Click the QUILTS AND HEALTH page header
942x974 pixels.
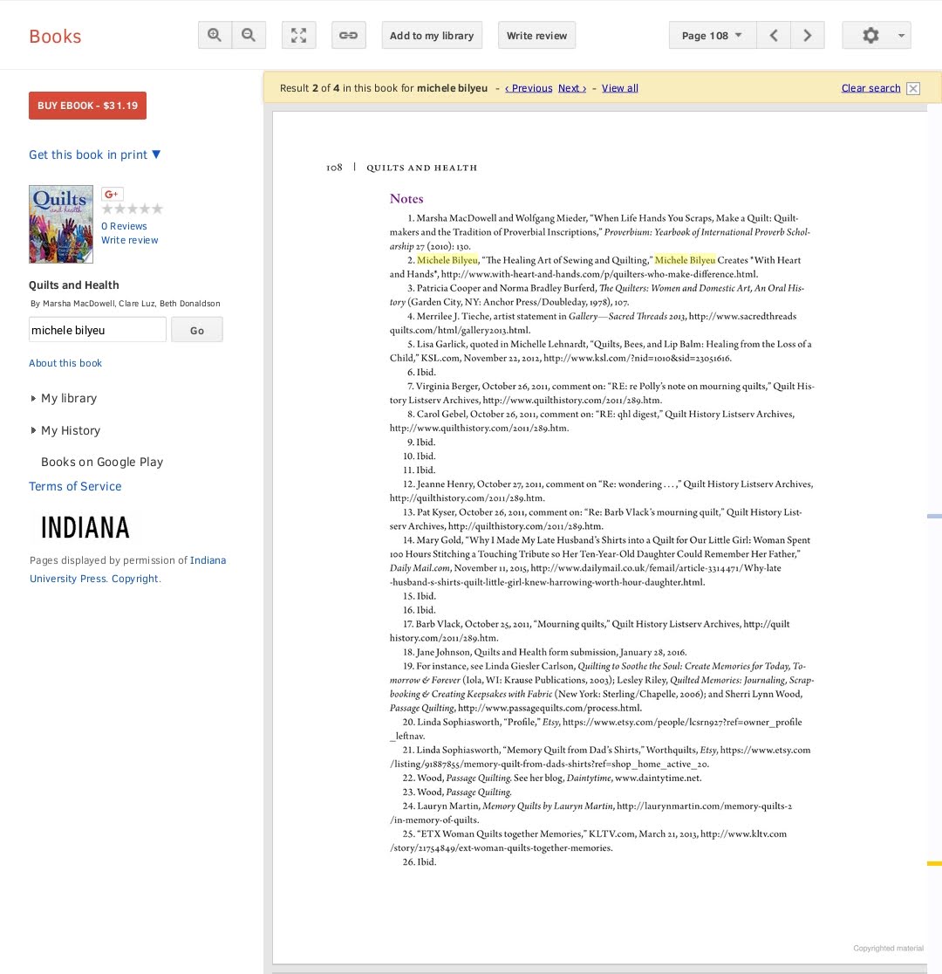click(421, 168)
